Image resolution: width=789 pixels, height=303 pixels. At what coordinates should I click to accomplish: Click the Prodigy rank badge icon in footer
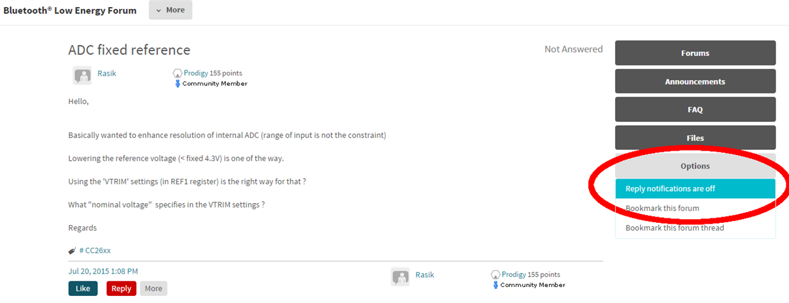click(496, 275)
